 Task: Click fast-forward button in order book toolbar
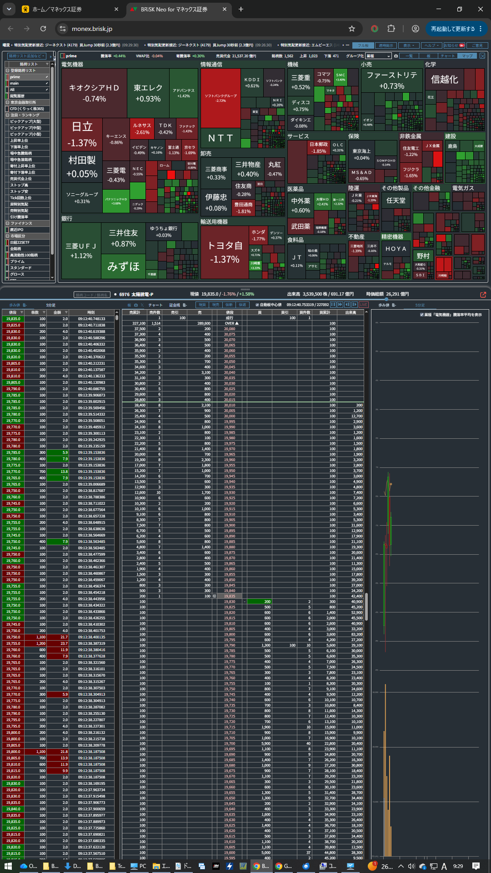click(340, 305)
